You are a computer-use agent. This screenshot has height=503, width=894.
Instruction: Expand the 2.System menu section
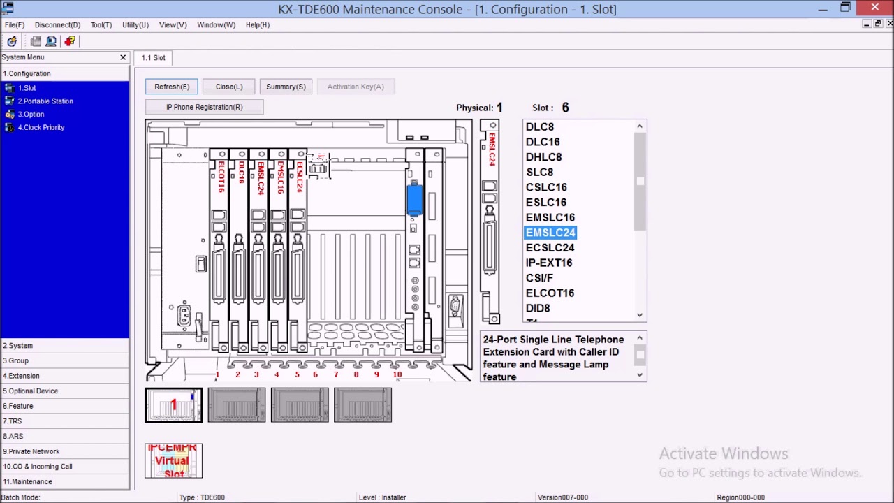64,346
